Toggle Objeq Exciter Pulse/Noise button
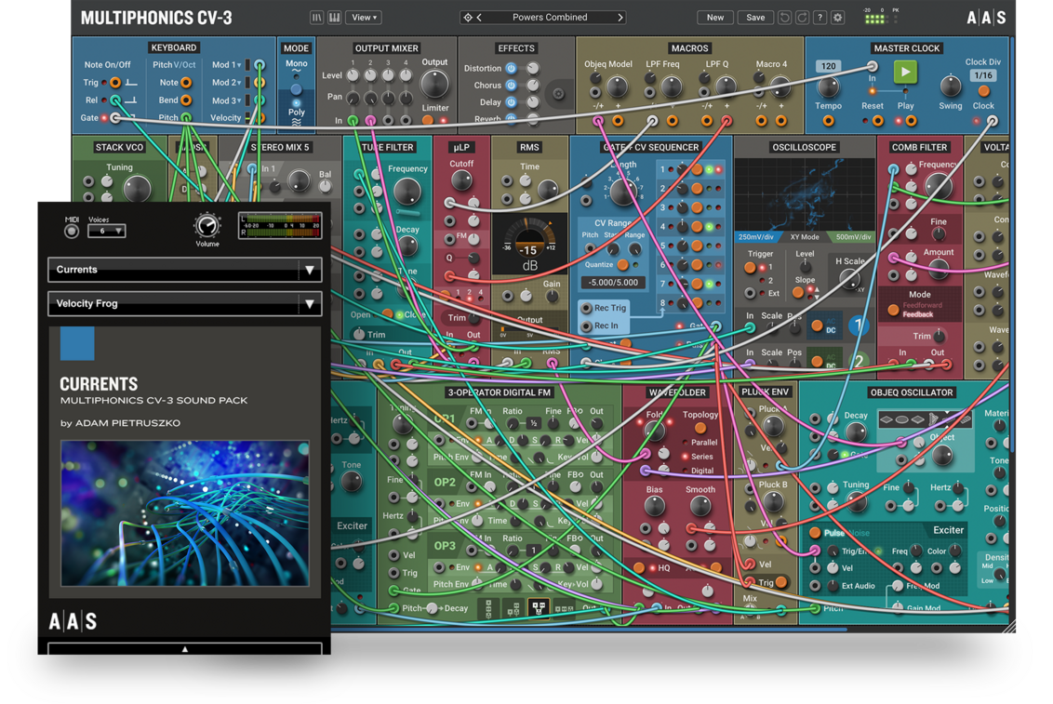The height and width of the screenshot is (704, 1053). 815,532
